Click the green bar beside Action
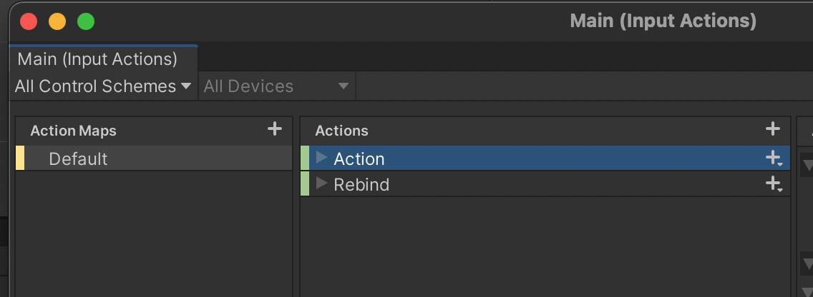Viewport: 813px width, 297px height. coord(305,158)
